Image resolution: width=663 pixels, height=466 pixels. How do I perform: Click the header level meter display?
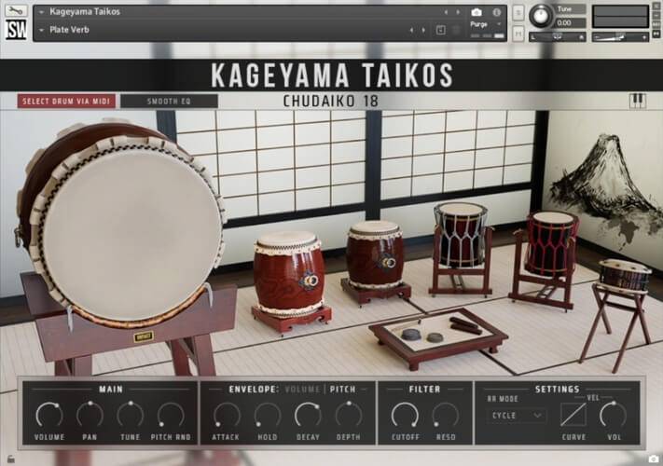pyautogui.click(x=620, y=17)
